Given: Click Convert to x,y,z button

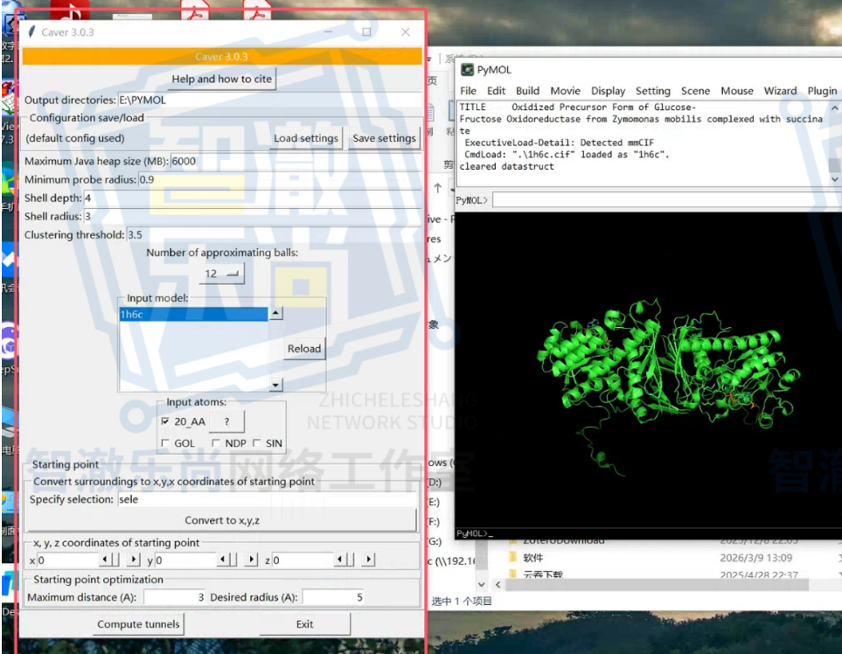Looking at the screenshot, I should (x=222, y=520).
